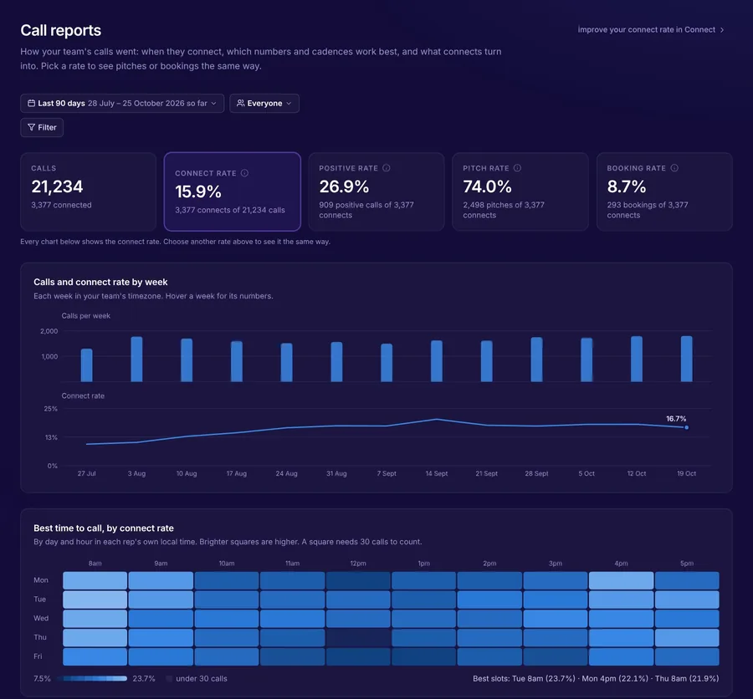Click the Filter button
753x699 pixels.
tap(42, 127)
